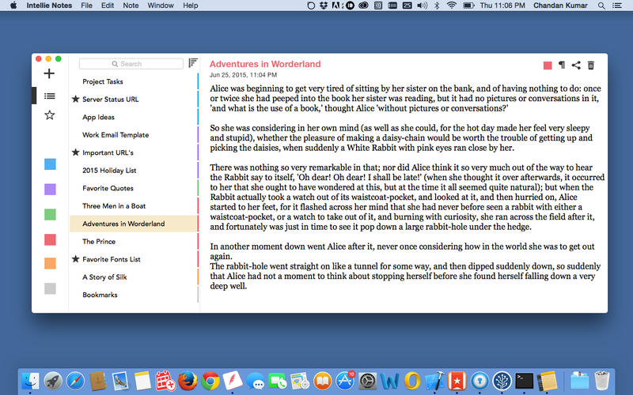
Task: Click the Chandan Kumar user menu
Action: tap(560, 6)
